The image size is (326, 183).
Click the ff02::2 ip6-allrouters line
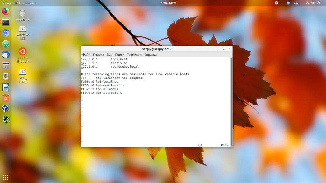102,93
